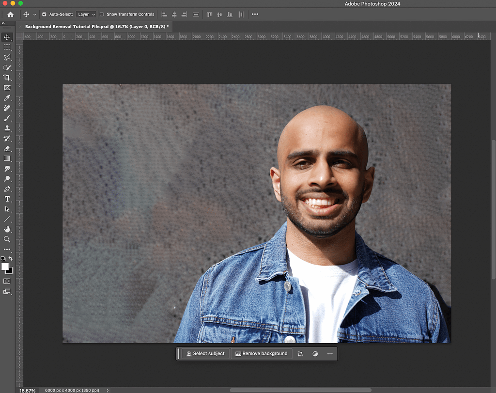Click the Remove background button
Screen dimensions: 496x393
[262, 354]
